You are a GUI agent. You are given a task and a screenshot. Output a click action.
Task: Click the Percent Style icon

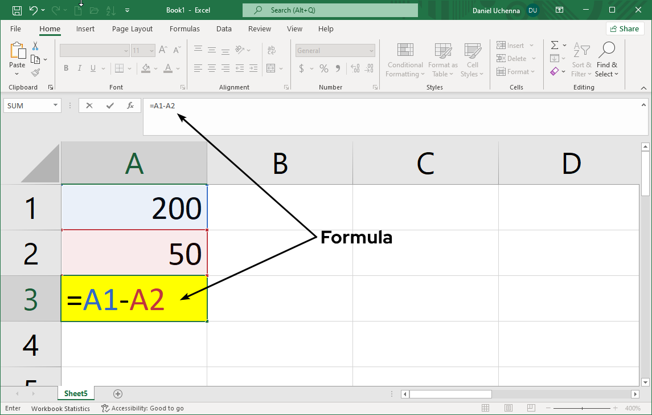(323, 68)
